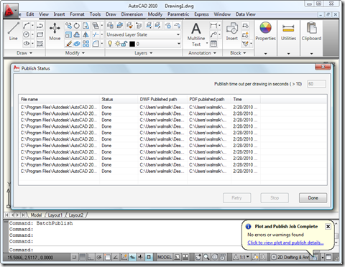The height and width of the screenshot is (267, 345).
Task: Click the publish time out input field
Action: (316, 84)
